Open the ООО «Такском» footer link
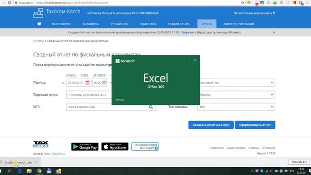 pos(54,154)
